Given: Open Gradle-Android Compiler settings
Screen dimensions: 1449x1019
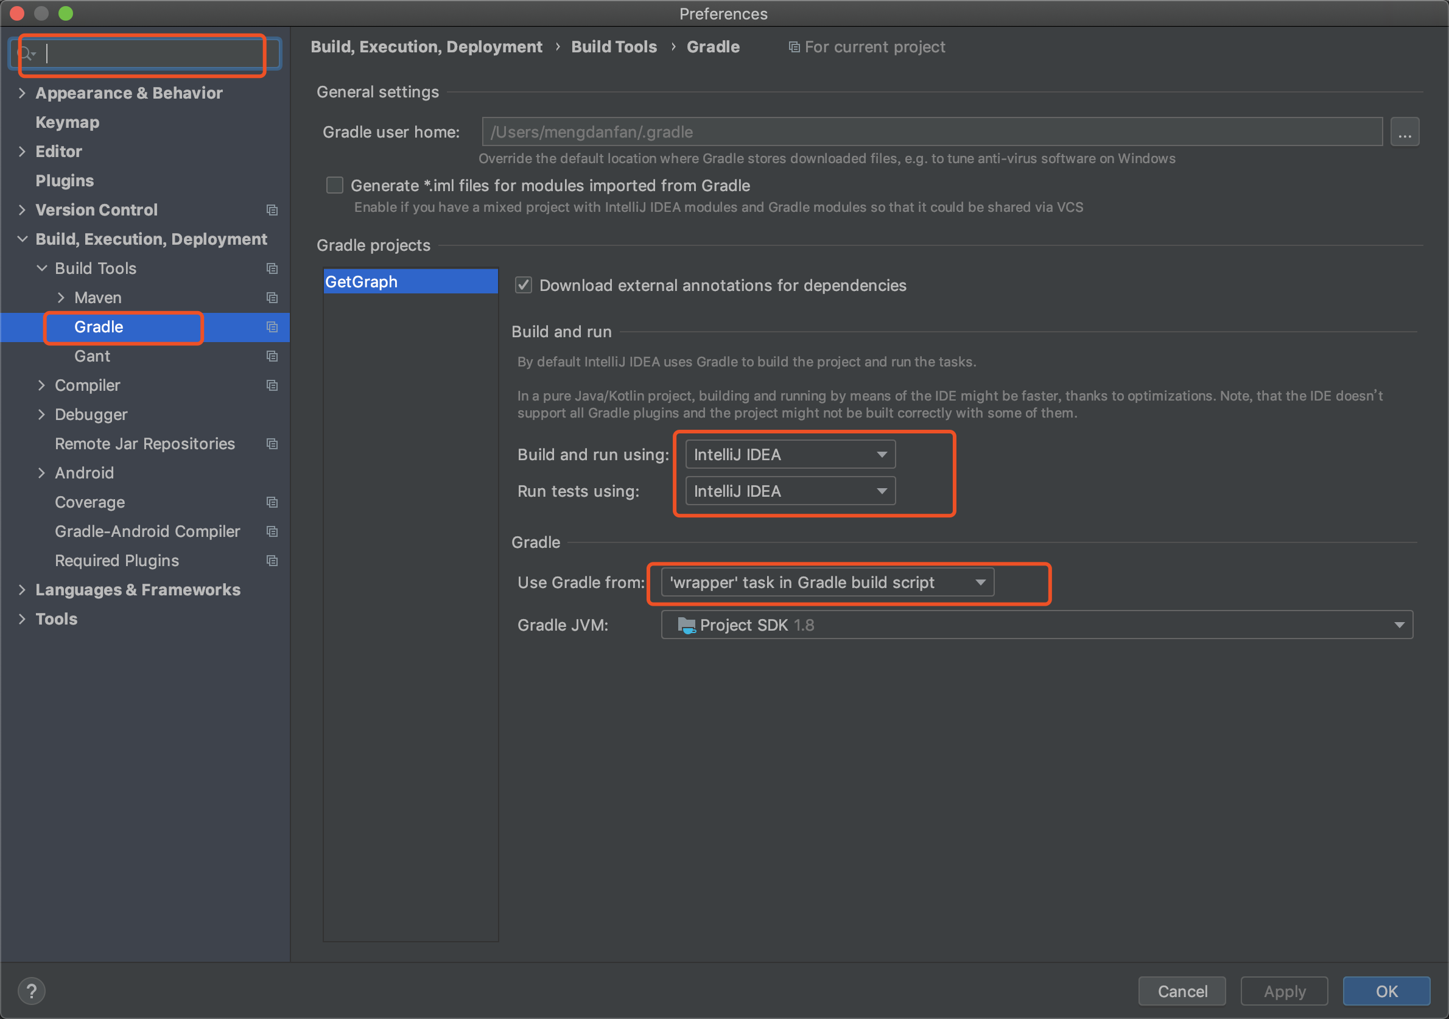Looking at the screenshot, I should coord(147,532).
